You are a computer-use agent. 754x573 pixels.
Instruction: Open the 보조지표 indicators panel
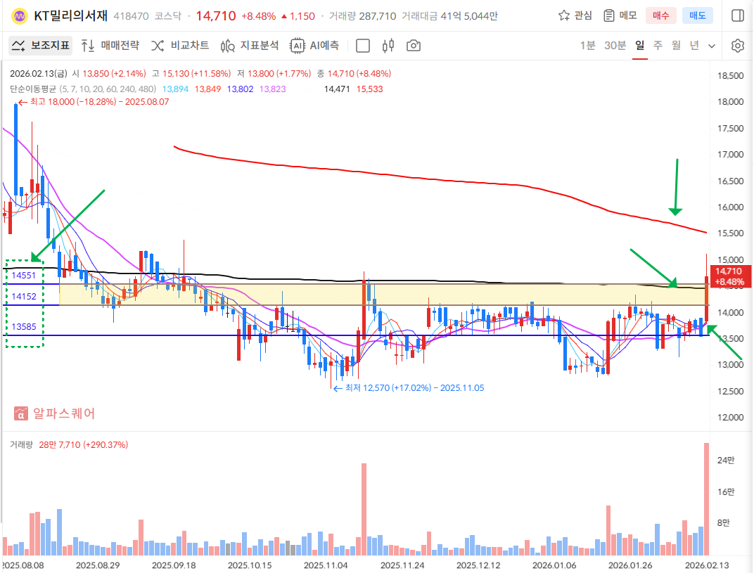[41, 46]
